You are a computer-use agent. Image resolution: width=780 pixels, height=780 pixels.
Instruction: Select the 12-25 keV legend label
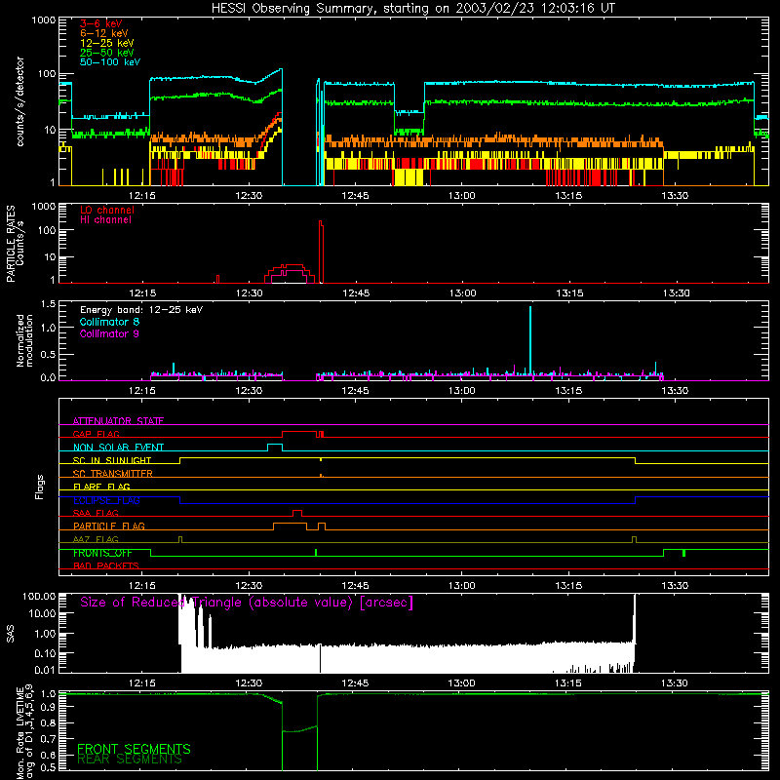(107, 43)
